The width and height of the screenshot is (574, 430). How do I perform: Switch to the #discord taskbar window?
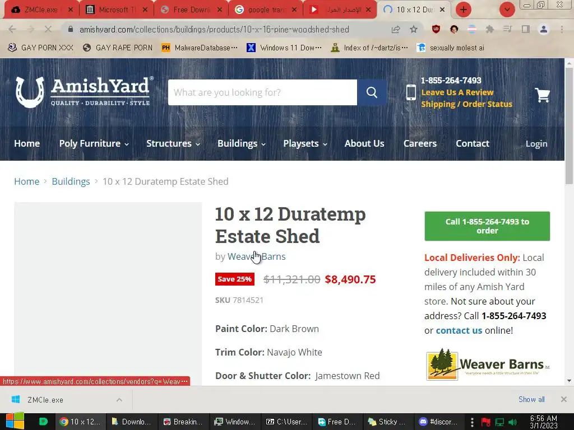(439, 422)
